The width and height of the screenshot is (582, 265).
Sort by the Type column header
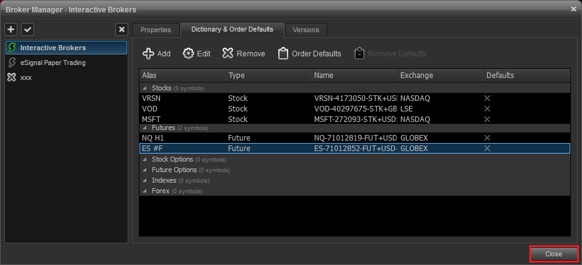269,76
